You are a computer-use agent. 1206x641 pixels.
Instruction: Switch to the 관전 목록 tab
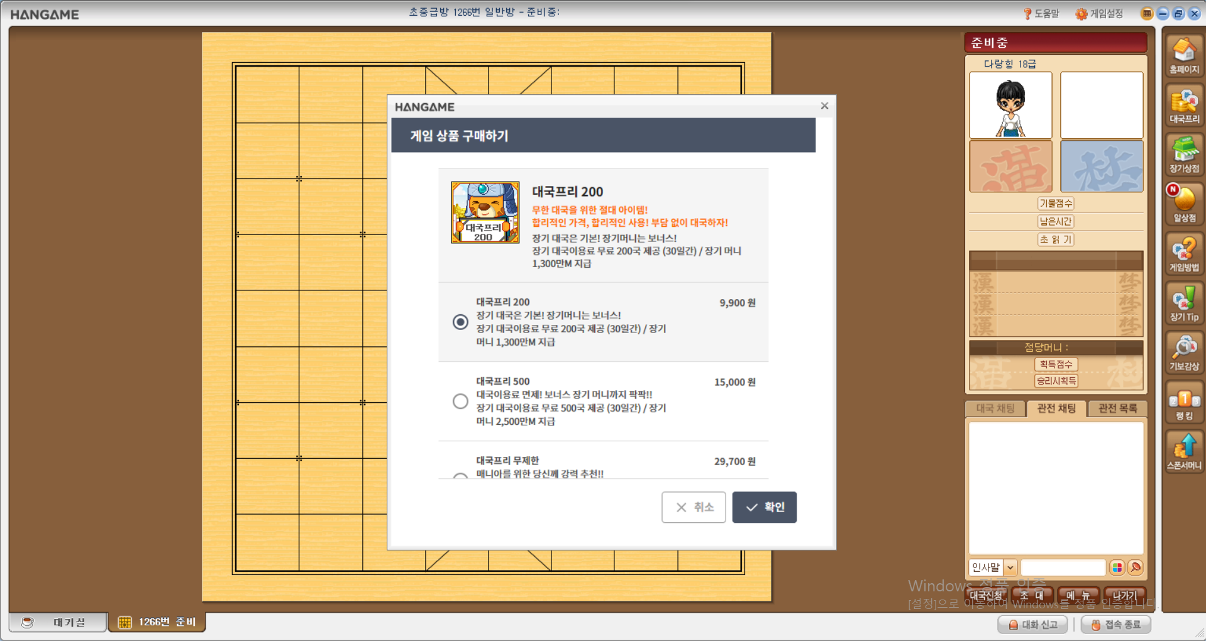pyautogui.click(x=1117, y=408)
